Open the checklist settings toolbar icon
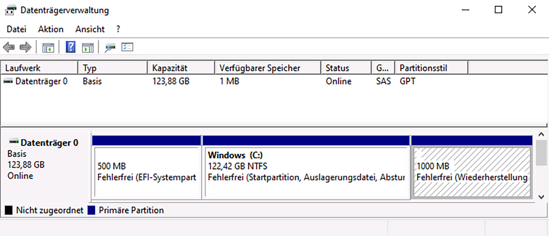The width and height of the screenshot is (549, 236). [x=127, y=47]
